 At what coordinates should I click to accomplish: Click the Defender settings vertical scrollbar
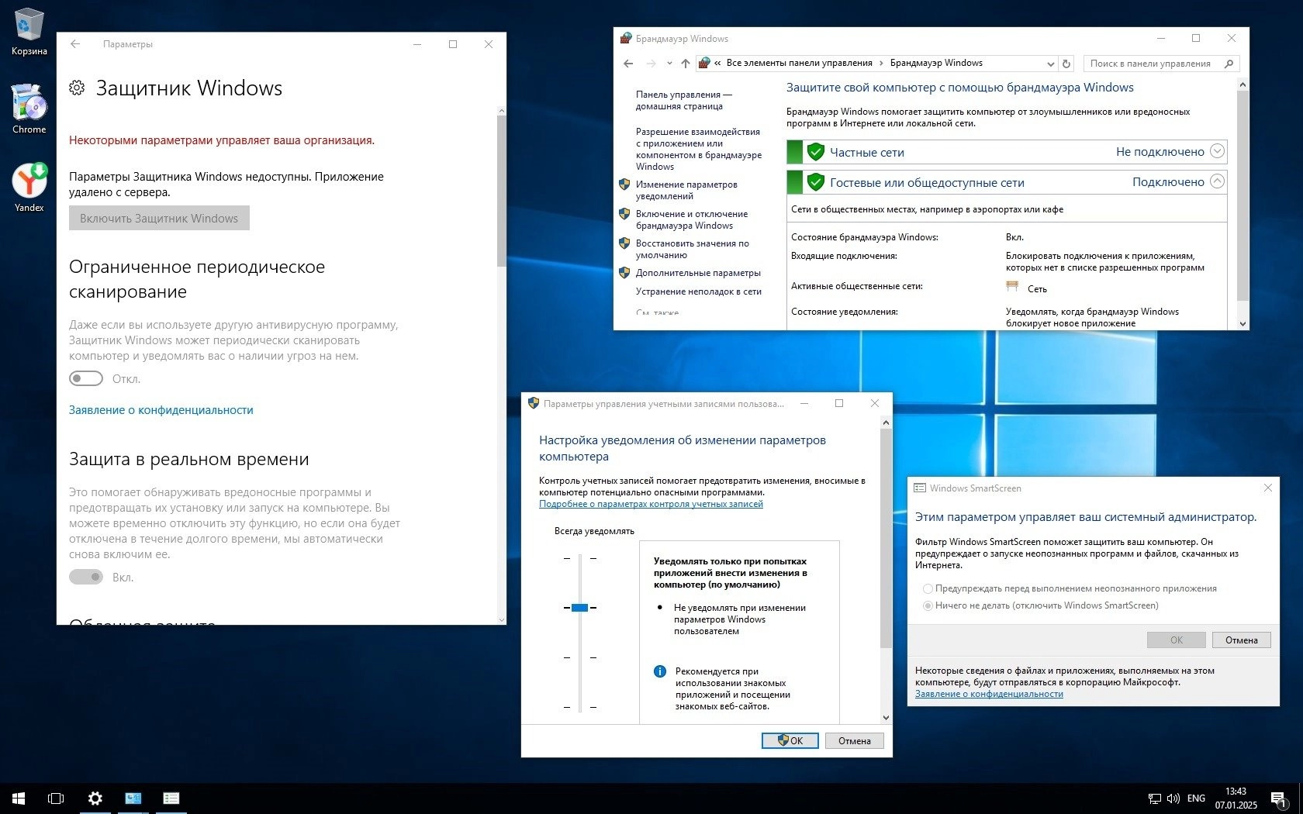coord(501,191)
